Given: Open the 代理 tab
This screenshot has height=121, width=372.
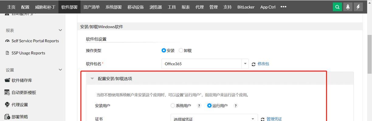Looking at the screenshot, I should pyautogui.click(x=200, y=7).
